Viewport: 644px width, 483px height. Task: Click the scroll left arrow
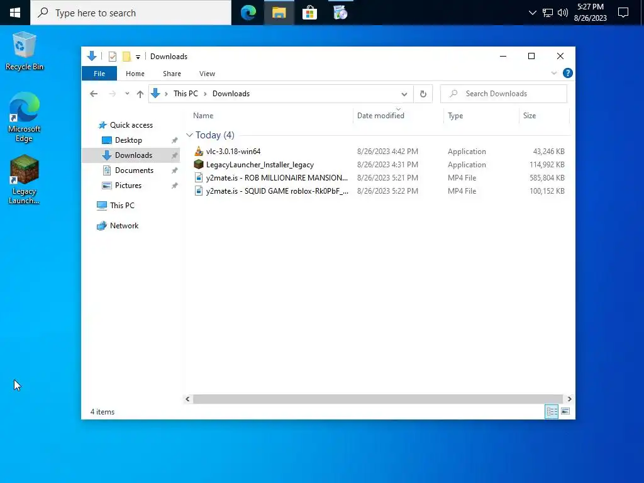pyautogui.click(x=187, y=399)
